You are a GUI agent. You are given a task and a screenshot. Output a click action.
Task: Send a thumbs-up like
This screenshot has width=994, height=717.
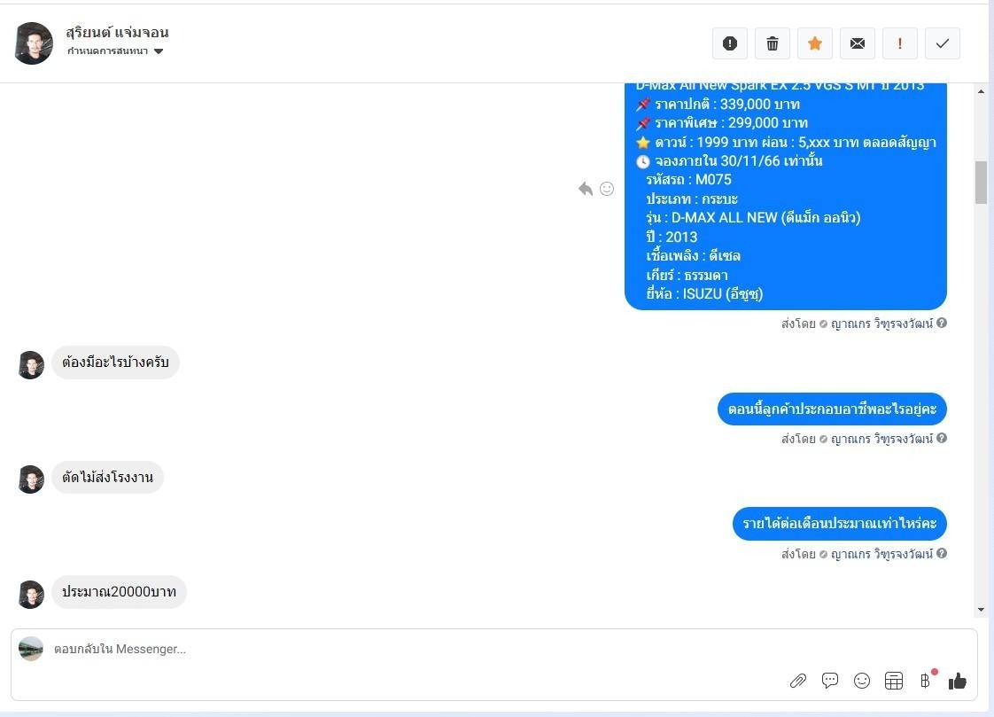point(957,681)
